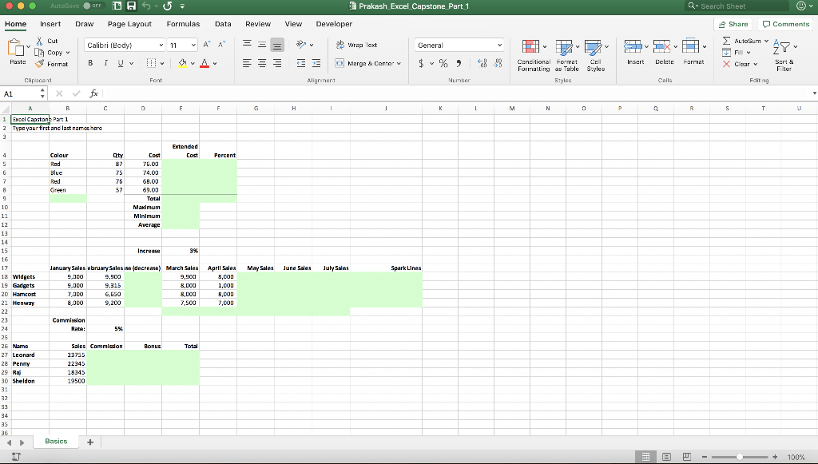Apply the yellow Fill Color
The height and width of the screenshot is (464, 818).
pyautogui.click(x=182, y=63)
